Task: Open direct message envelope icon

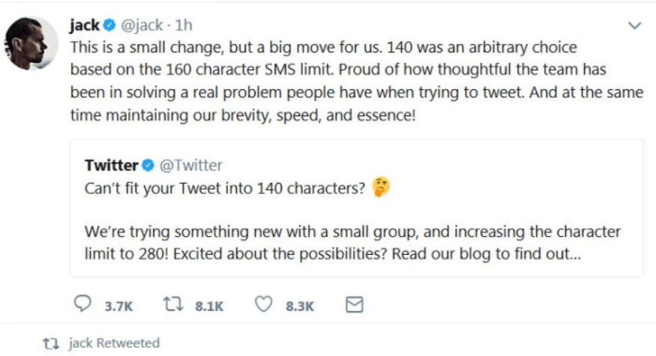Action: click(355, 304)
